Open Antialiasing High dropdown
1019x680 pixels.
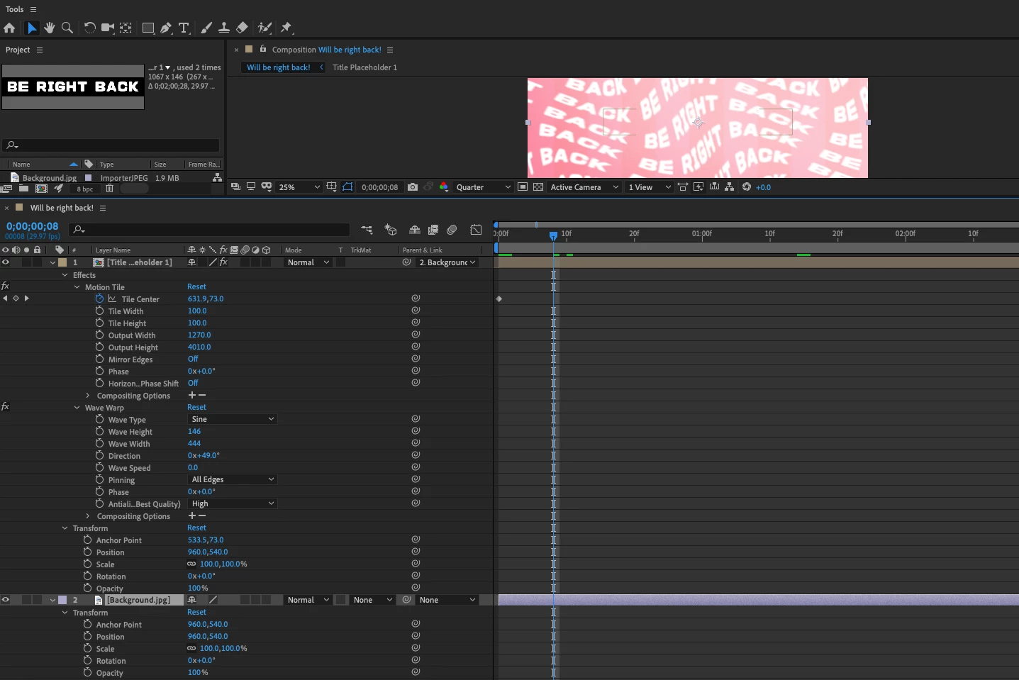click(x=232, y=503)
